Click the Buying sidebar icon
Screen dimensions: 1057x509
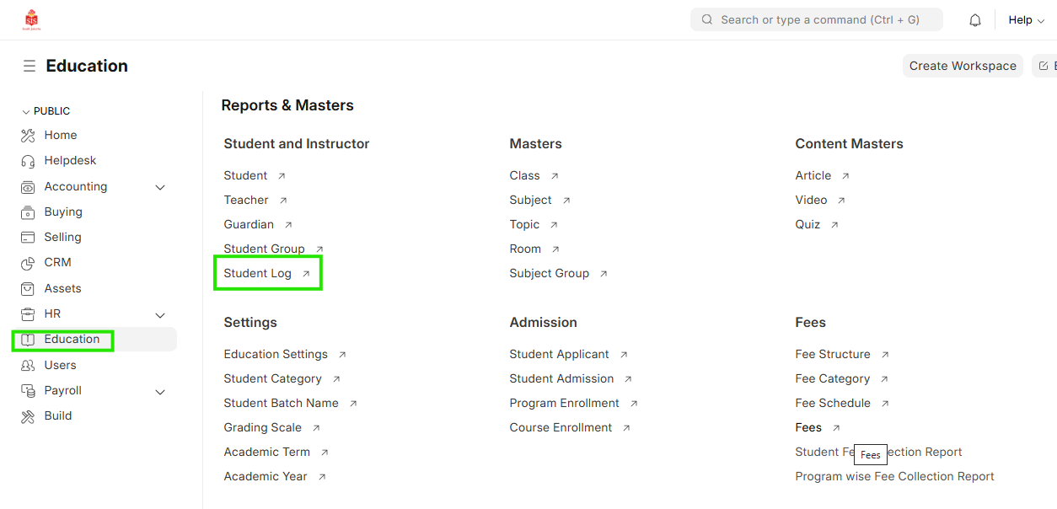[28, 212]
